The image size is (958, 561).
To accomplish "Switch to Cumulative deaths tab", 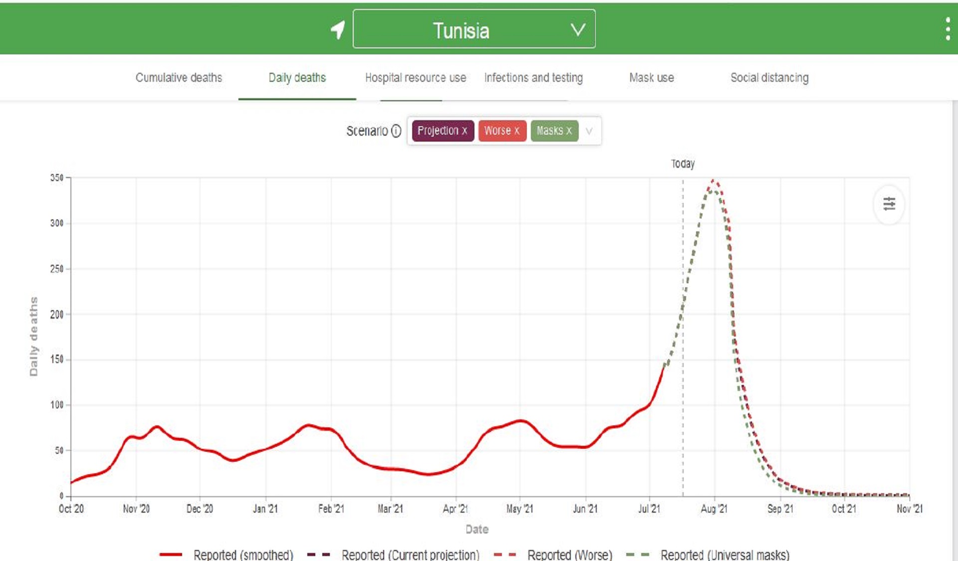I will (x=179, y=78).
